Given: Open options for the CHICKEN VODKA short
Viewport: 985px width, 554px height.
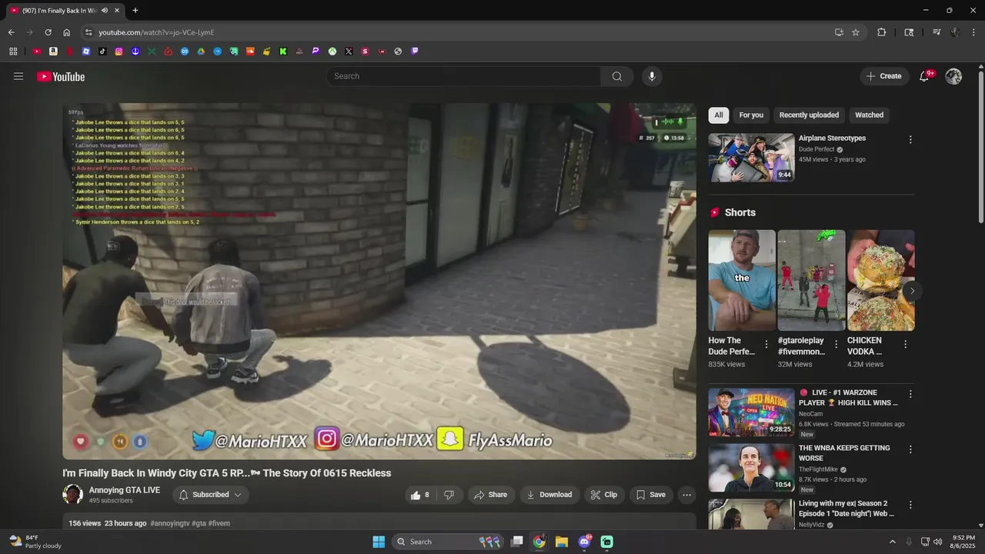Looking at the screenshot, I should (905, 345).
